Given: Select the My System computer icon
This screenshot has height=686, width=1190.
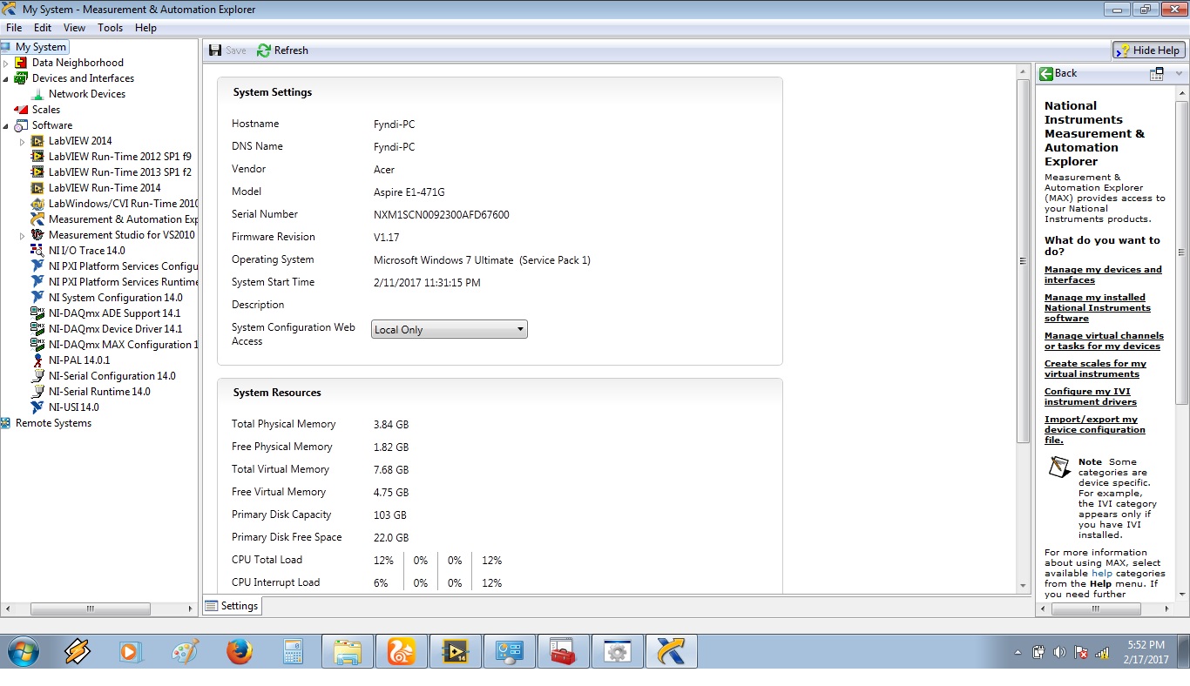Looking at the screenshot, I should (6, 47).
